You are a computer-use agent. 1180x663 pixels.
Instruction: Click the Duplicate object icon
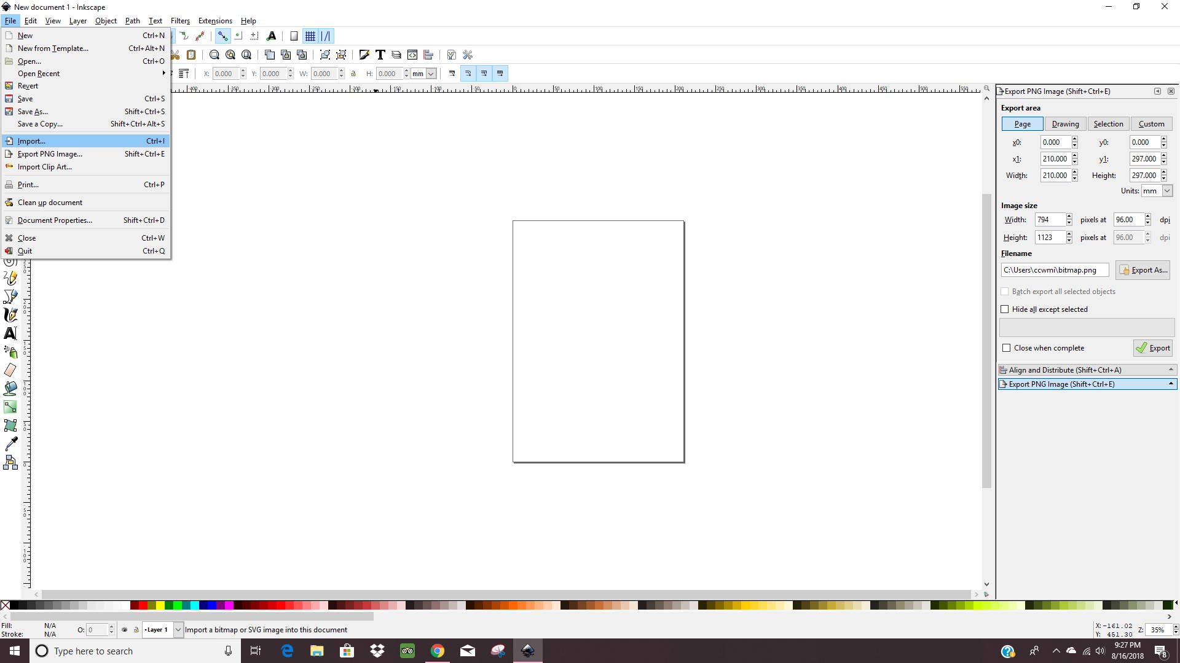pyautogui.click(x=269, y=55)
